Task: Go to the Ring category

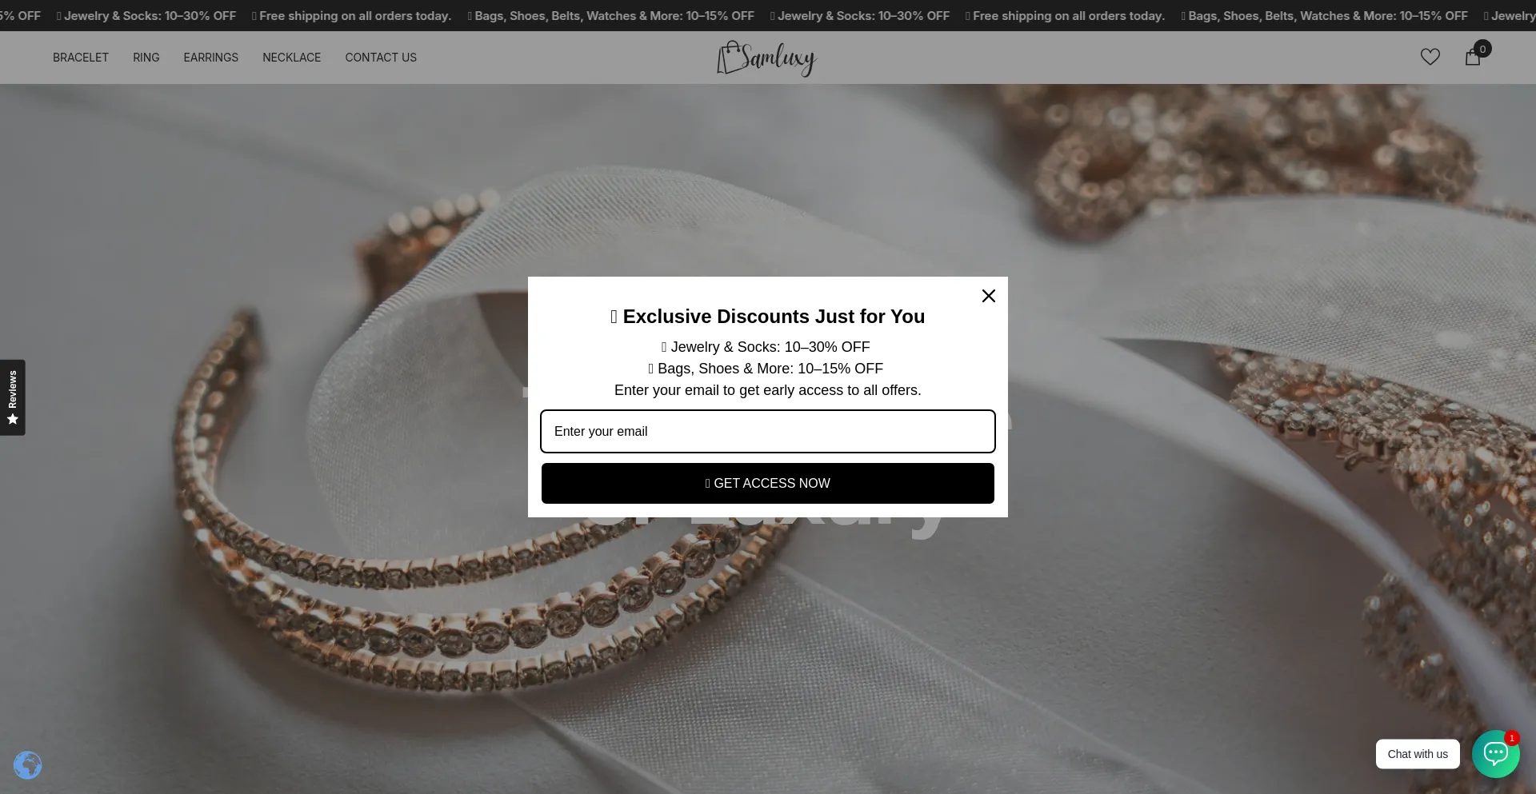Action: (146, 58)
